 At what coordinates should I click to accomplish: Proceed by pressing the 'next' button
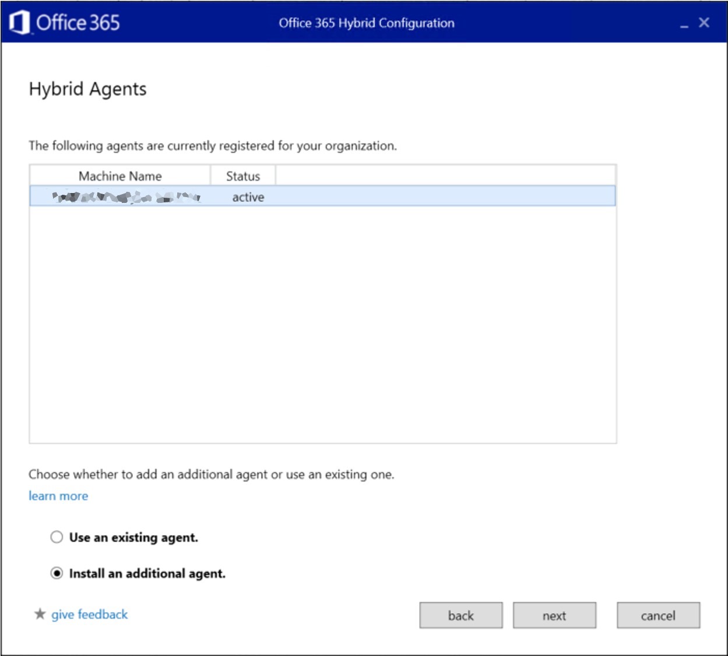pyautogui.click(x=554, y=615)
